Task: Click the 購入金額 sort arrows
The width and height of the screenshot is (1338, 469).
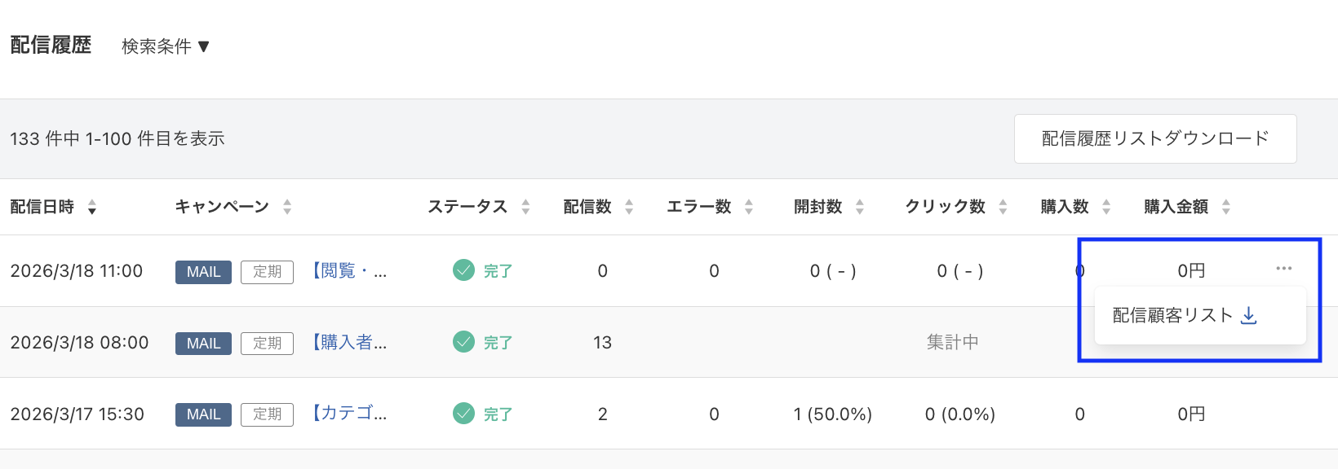Action: (x=1226, y=207)
